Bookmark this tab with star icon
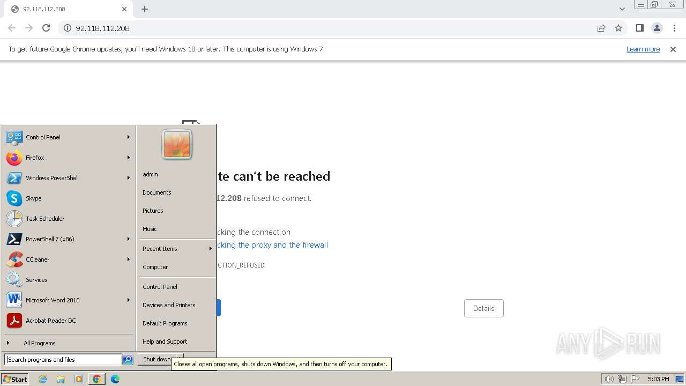 [x=618, y=28]
